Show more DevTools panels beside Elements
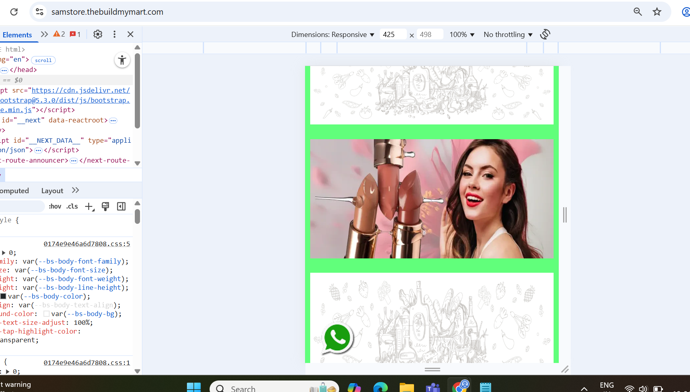Image resolution: width=690 pixels, height=392 pixels. (45, 34)
